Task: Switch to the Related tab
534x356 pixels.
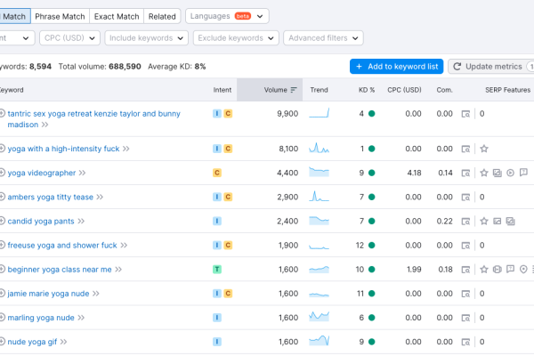Action: click(x=162, y=16)
